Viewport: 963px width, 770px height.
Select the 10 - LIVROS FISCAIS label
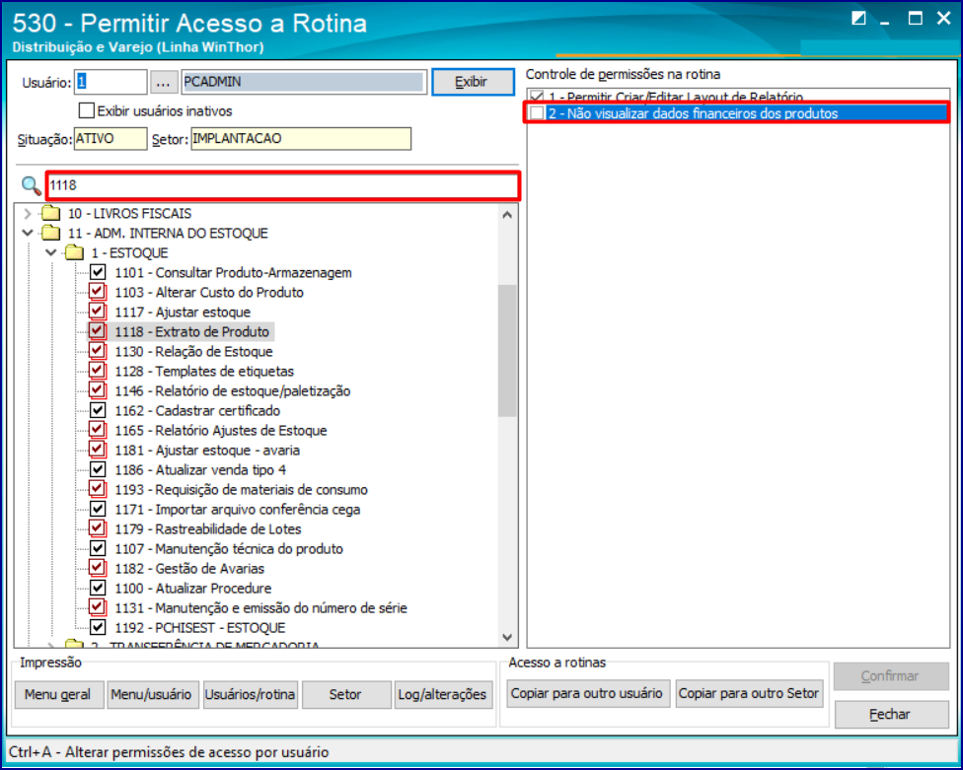[129, 214]
